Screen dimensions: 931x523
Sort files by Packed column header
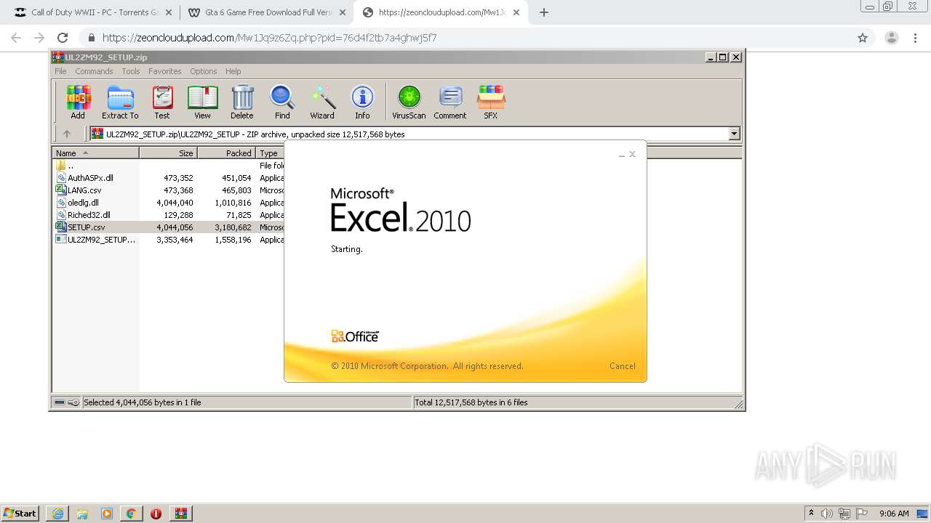click(x=226, y=153)
